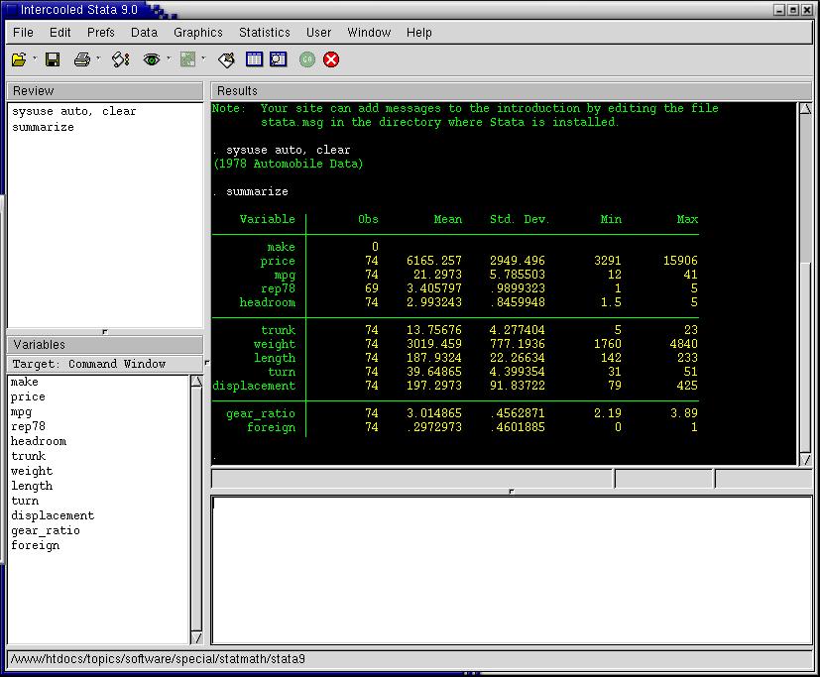
Task: Save the dataset with the floppy icon
Action: tap(53, 59)
